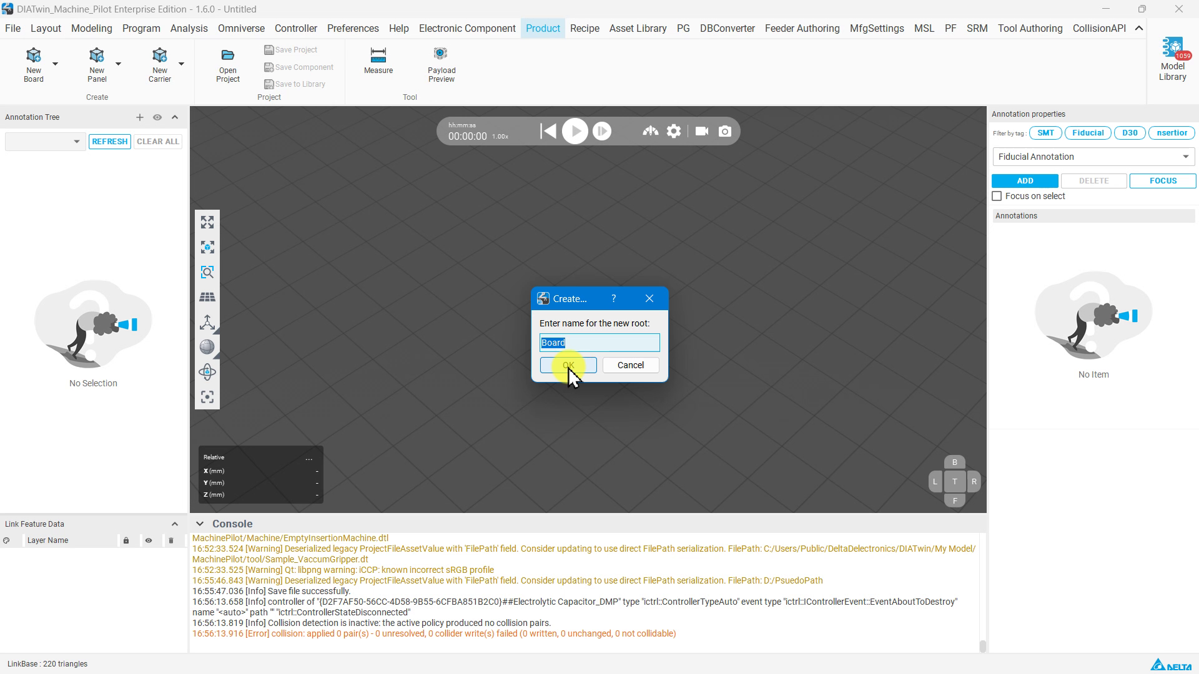Open the File menu
The width and height of the screenshot is (1199, 674).
pos(12,29)
